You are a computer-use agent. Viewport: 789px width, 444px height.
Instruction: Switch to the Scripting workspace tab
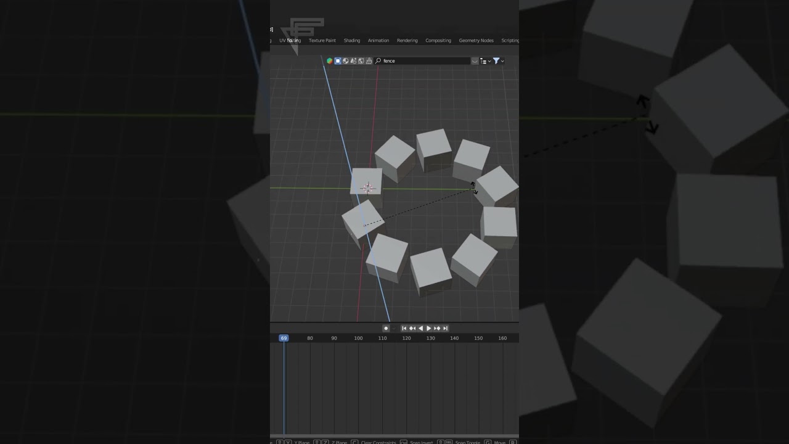(510, 41)
